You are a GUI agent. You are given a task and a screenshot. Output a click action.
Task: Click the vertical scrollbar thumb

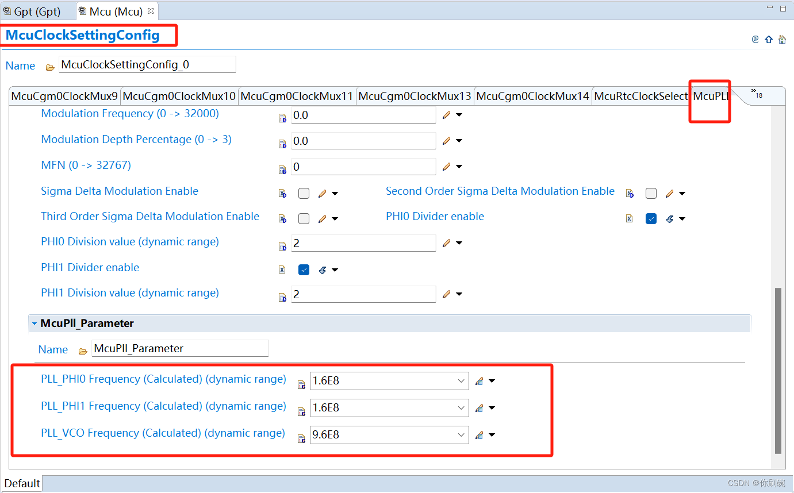pyautogui.click(x=778, y=371)
